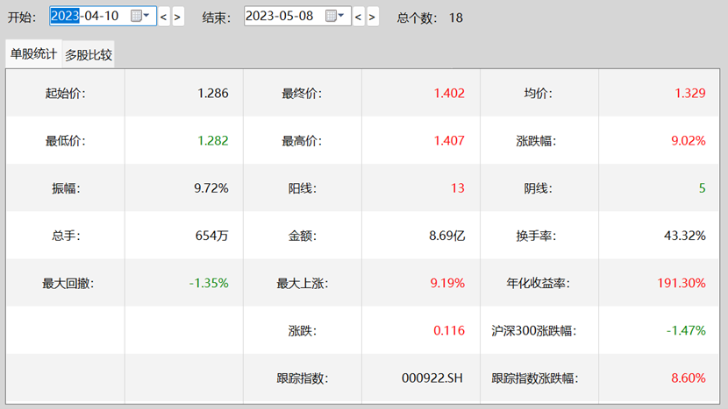Select the 最终价 value 1.402
728x409 pixels.
click(449, 93)
